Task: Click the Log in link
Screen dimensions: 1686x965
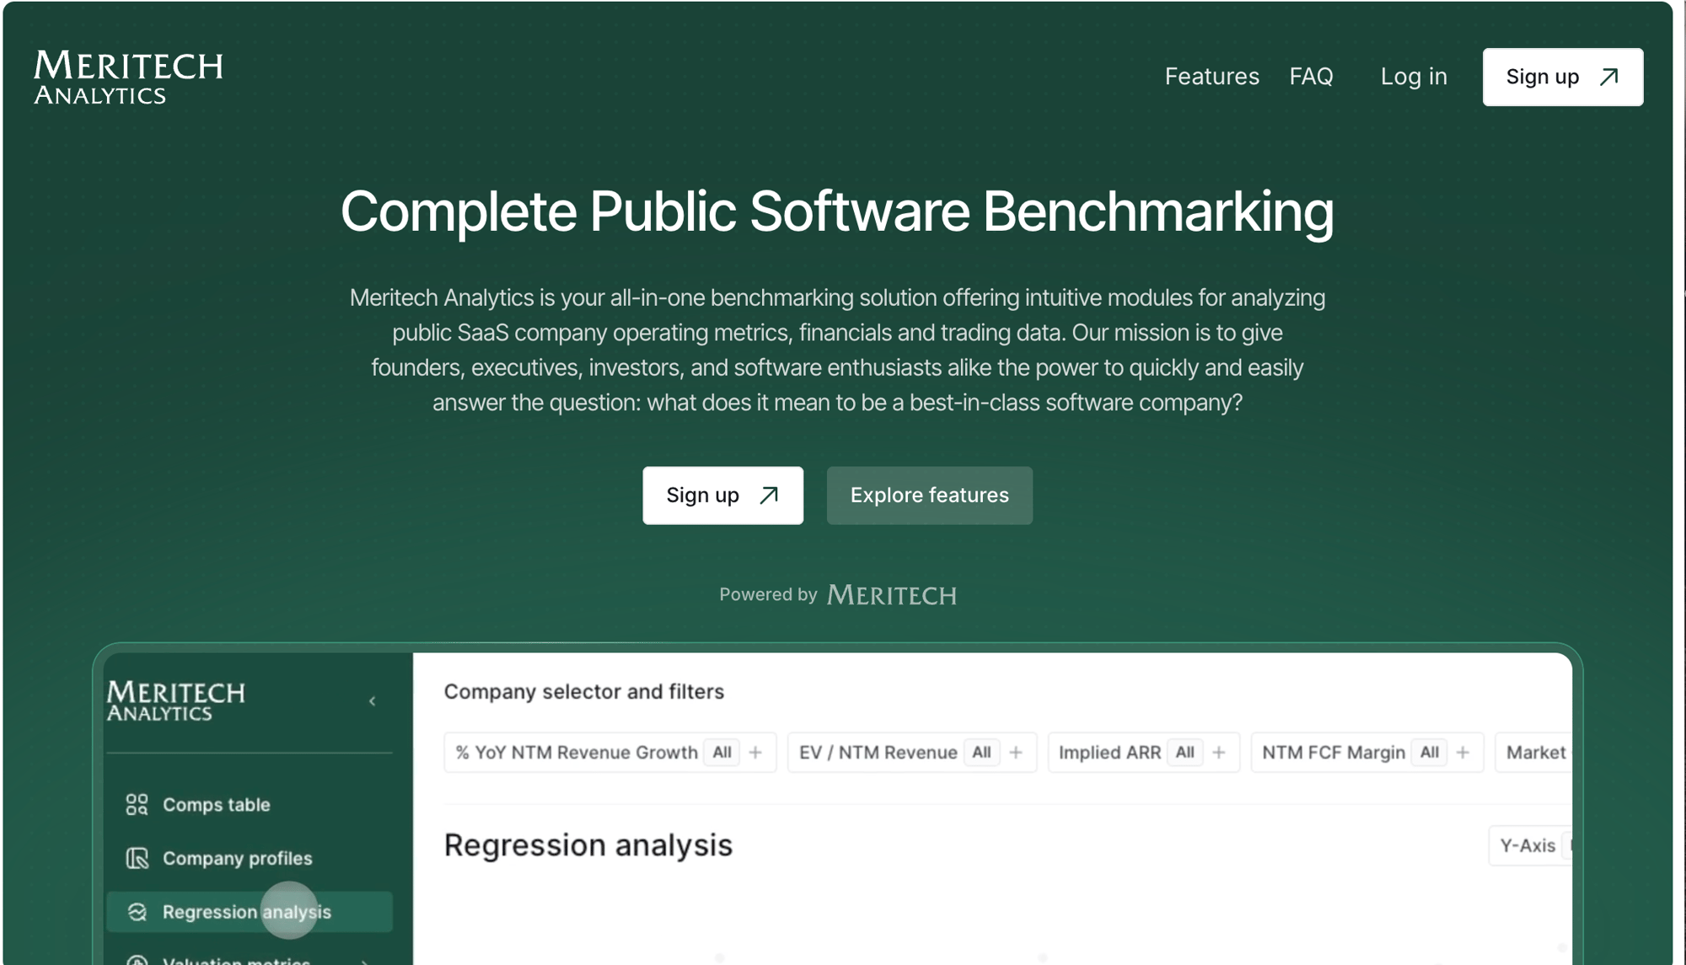Action: click(1413, 77)
